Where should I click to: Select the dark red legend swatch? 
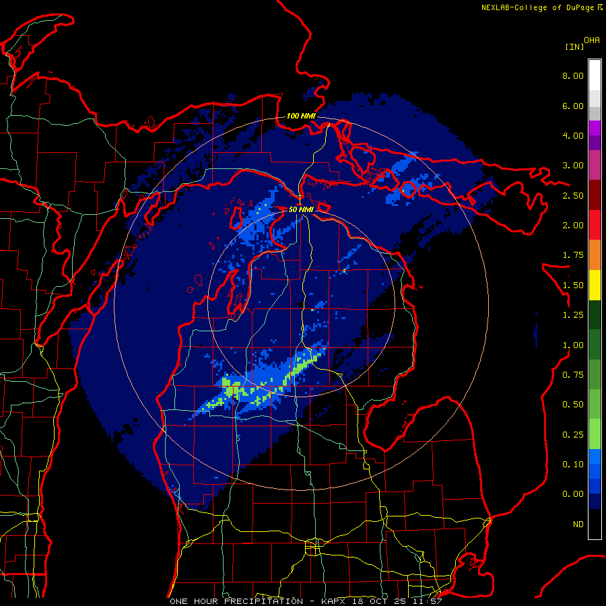coord(595,195)
